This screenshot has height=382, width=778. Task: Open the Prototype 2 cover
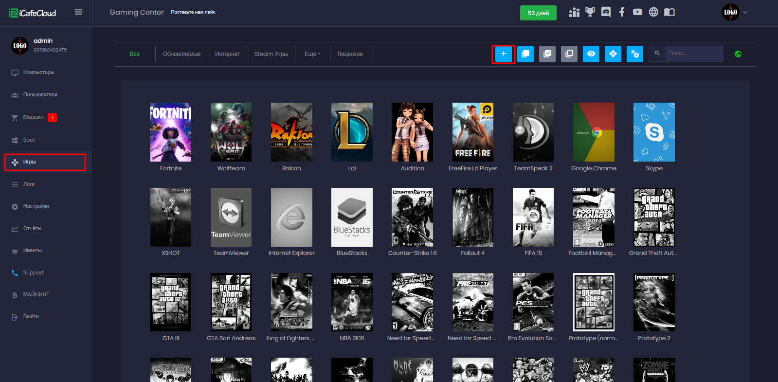654,302
